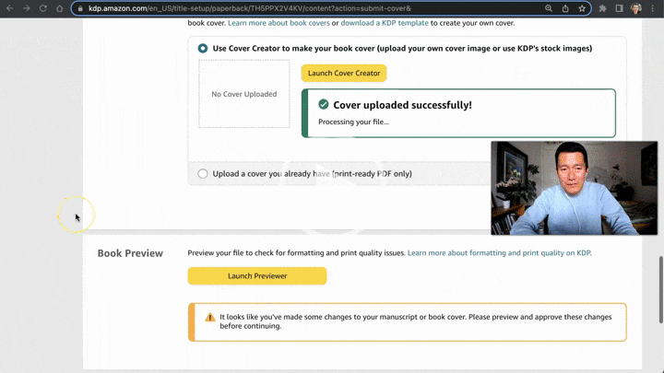Viewport: 664px width, 373px height.
Task: Select Upload a cover you already have
Action: tap(203, 173)
